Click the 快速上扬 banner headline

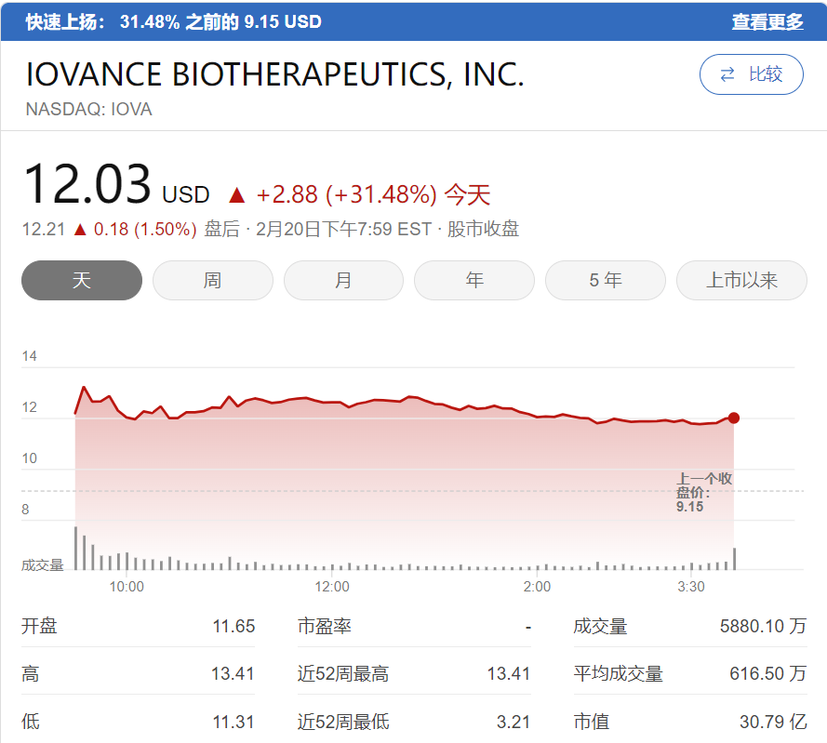173,21
